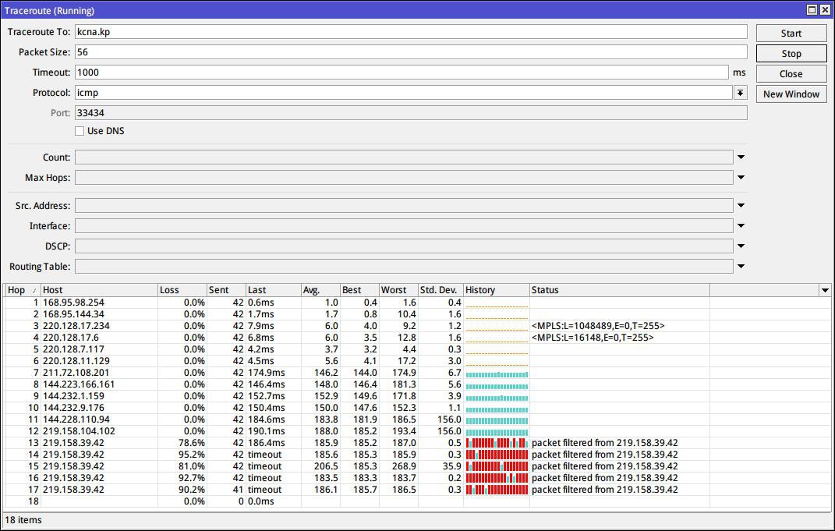Sort by the Loss column header
The height and width of the screenshot is (531, 835).
(181, 290)
